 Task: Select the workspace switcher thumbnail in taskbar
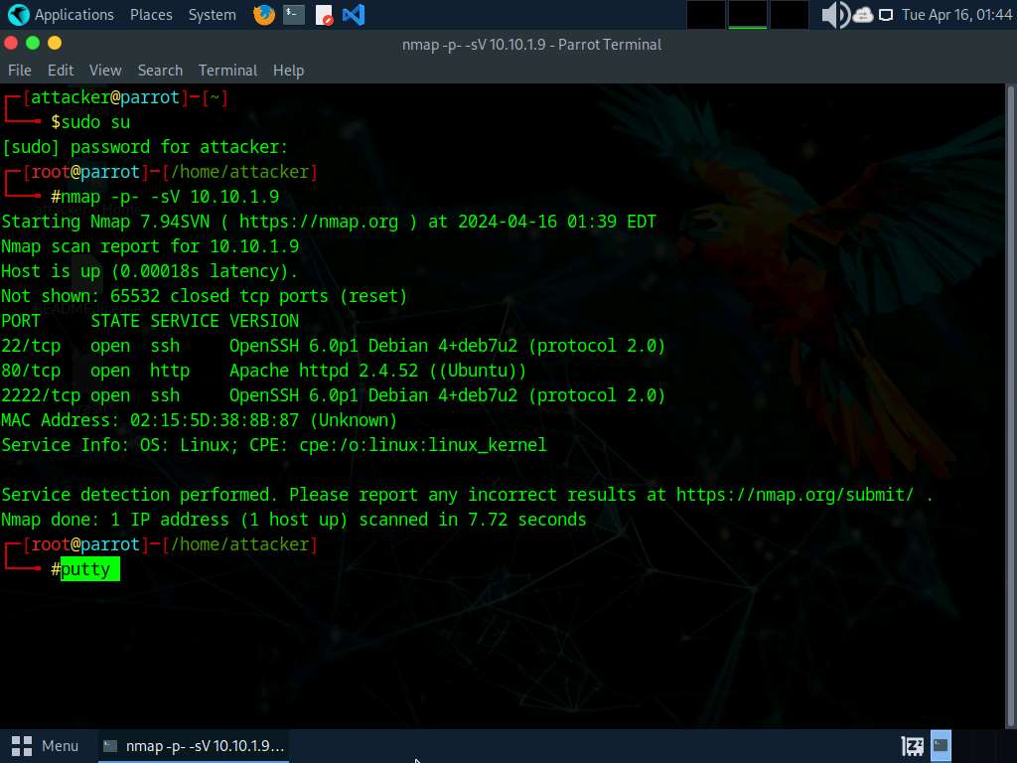point(939,745)
